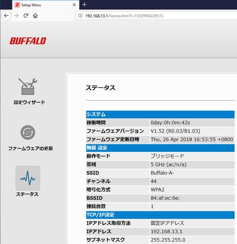Image resolution: width=237 pixels, height=244 pixels.
Task: Click the BUFFALO logo
Action: [x=28, y=41]
